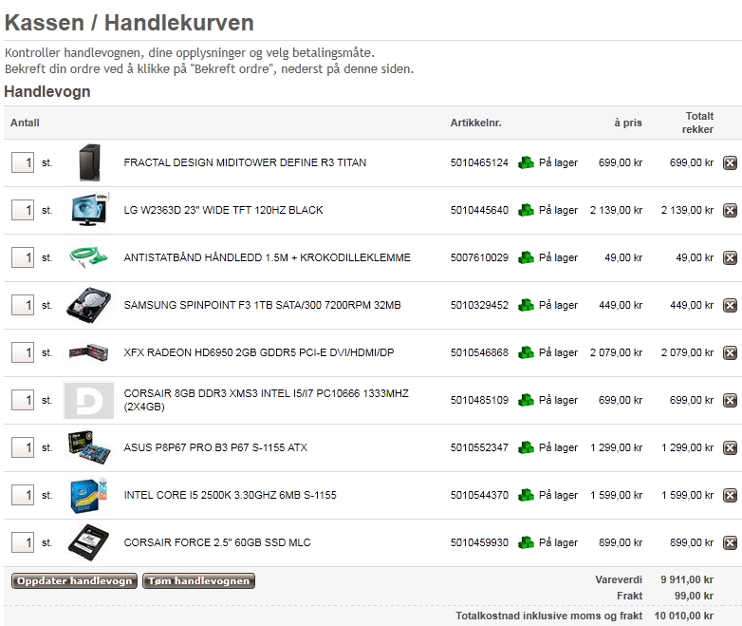Remove Intel Core i5 2500K from cart
The width and height of the screenshot is (742, 626).
pos(730,495)
